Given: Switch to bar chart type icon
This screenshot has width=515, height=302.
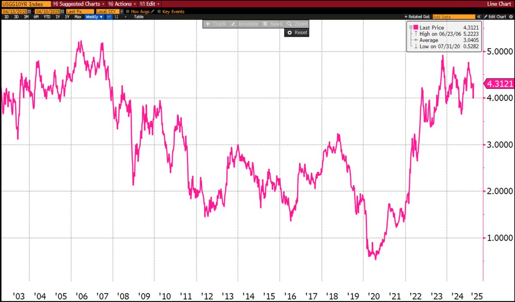Looking at the screenshot, I should pyautogui.click(x=116, y=17).
